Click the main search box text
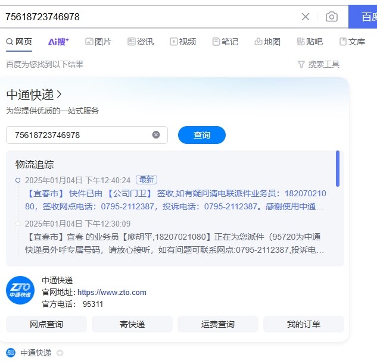377x364 pixels. click(x=42, y=17)
